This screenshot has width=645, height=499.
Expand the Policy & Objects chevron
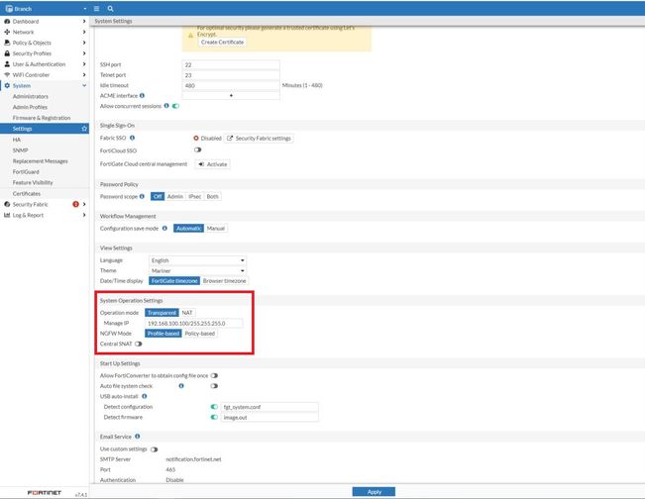84,43
